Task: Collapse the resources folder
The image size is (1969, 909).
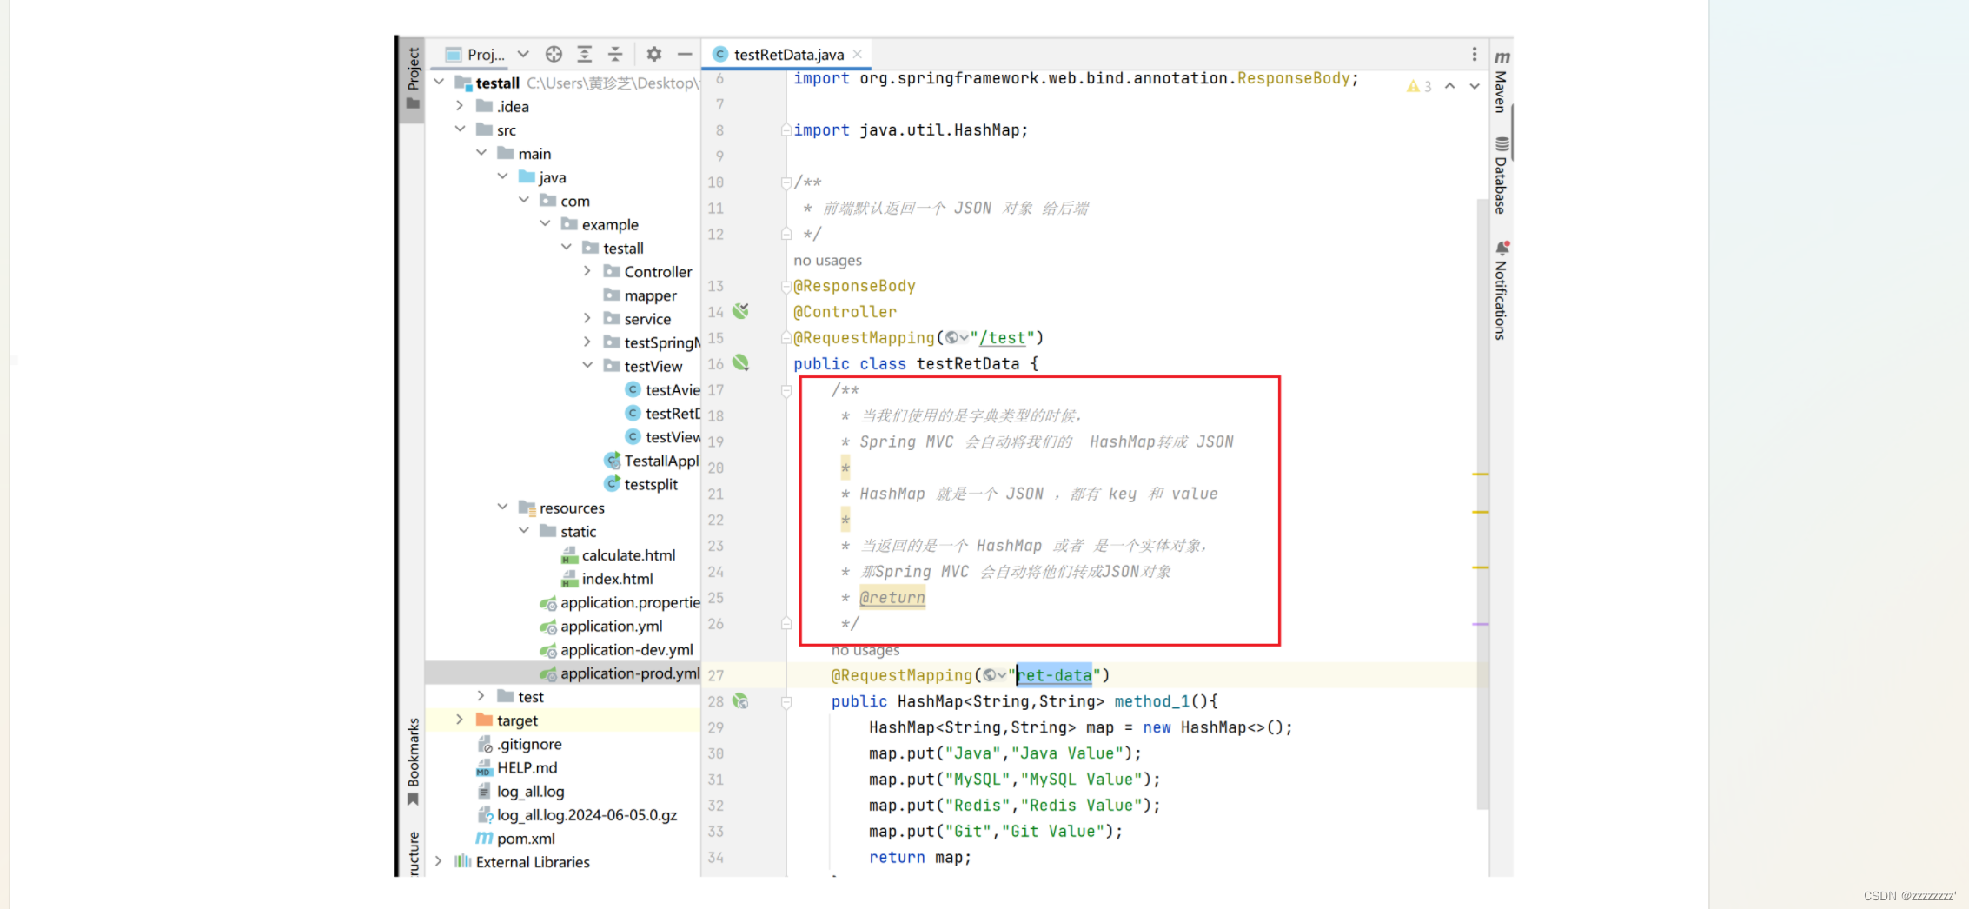Action: tap(502, 508)
